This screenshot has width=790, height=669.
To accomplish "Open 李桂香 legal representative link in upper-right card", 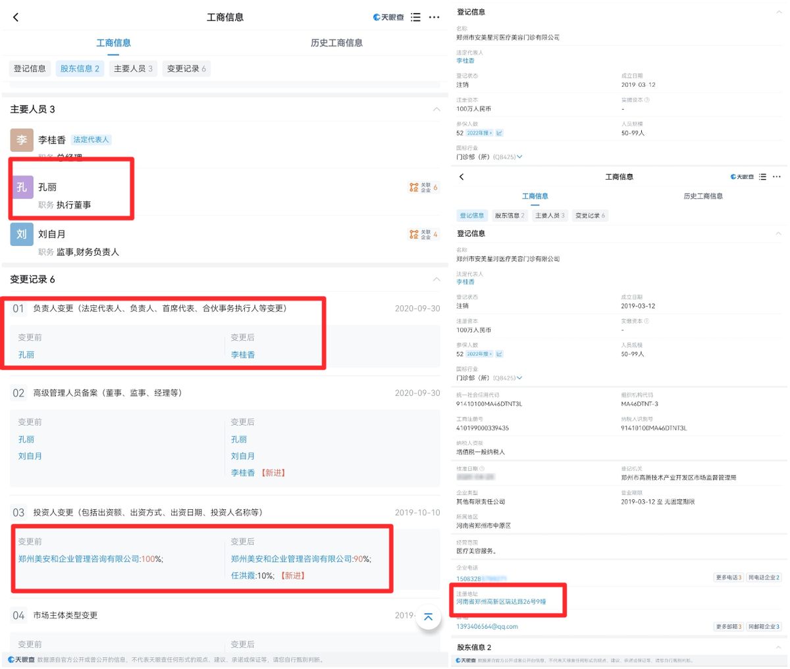I will tap(465, 61).
